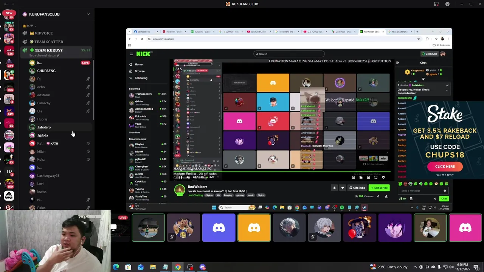Toggle the follow heart for RedWalkerr

point(342,188)
